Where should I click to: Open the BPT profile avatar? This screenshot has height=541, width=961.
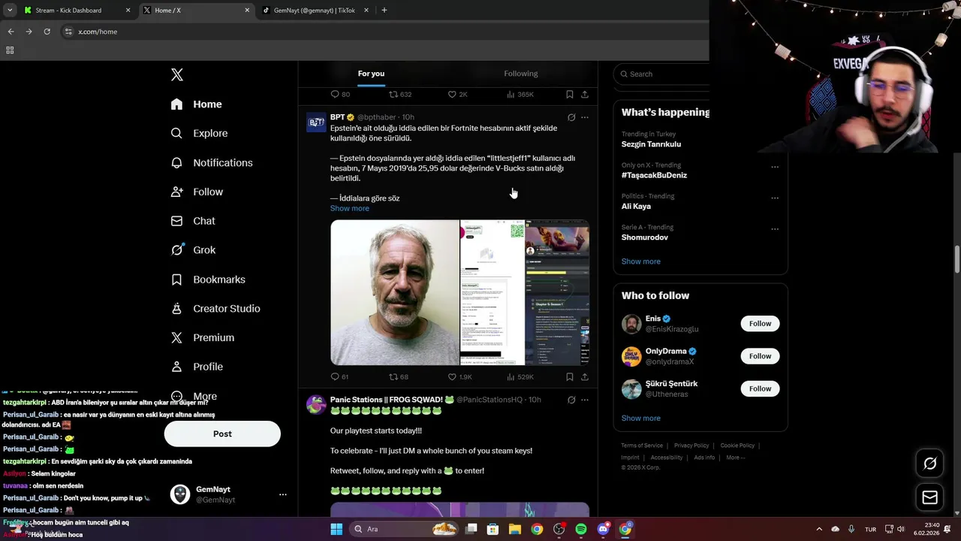(316, 122)
